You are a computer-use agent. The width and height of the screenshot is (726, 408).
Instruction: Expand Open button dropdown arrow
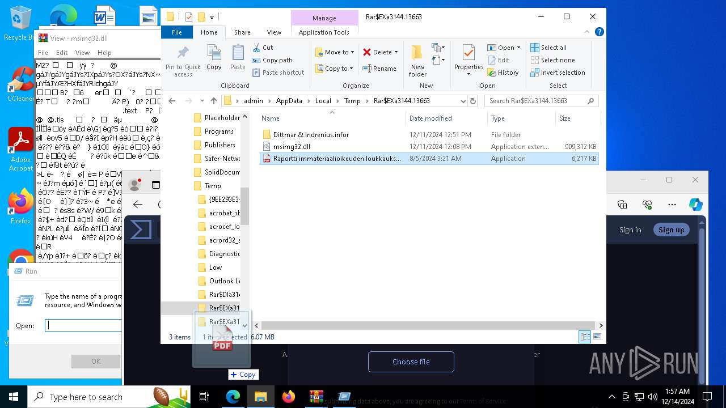pos(518,48)
